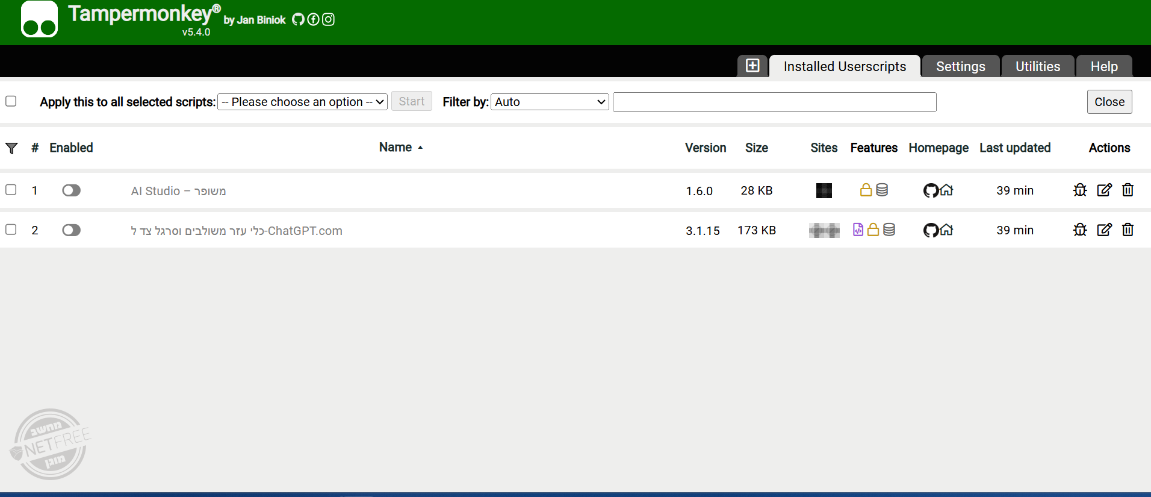Click the filter funnel icon in table header
The height and width of the screenshot is (497, 1151).
point(11,148)
